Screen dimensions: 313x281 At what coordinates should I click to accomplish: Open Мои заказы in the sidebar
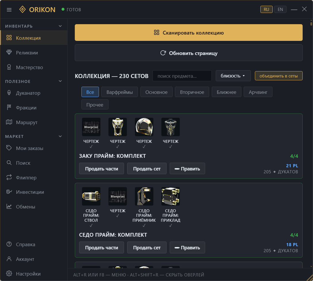pos(34,148)
